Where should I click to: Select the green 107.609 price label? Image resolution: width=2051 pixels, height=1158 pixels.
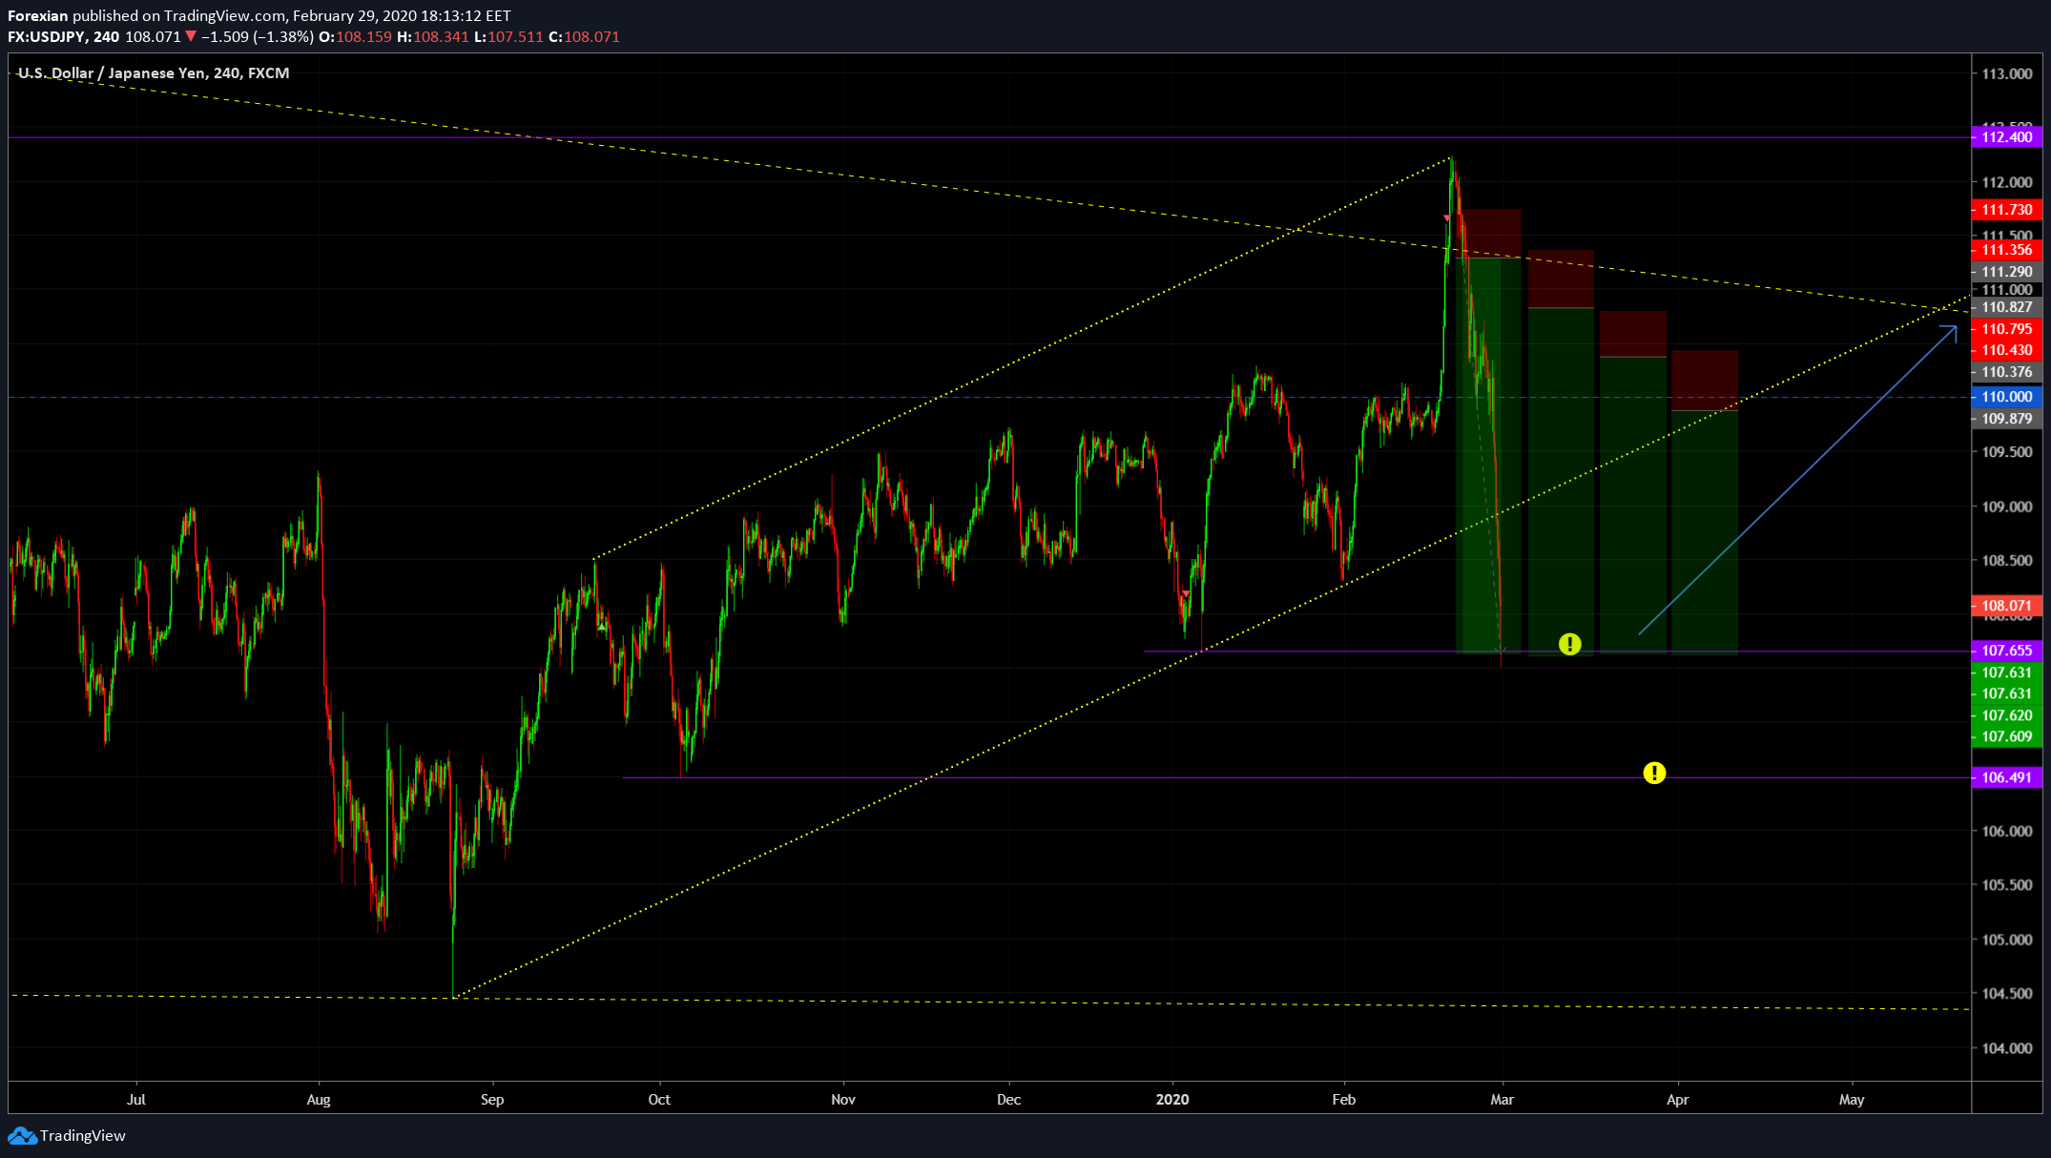coord(2006,736)
